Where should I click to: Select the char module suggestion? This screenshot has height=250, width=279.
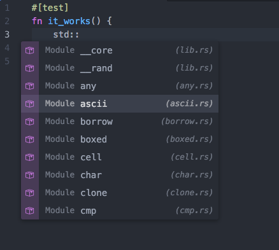click(x=120, y=175)
